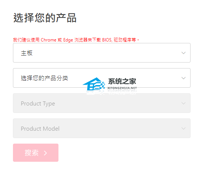Open the 主板 product line dropdown

(101, 53)
